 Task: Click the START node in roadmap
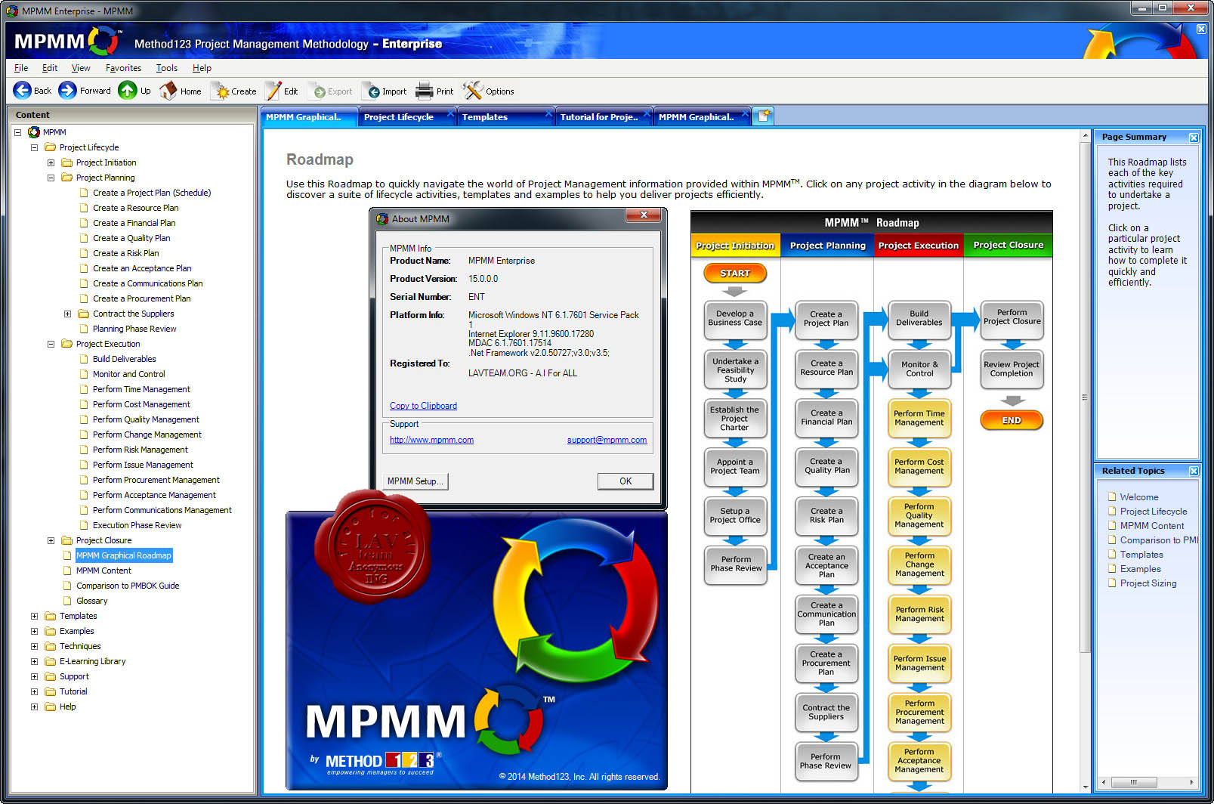pyautogui.click(x=735, y=273)
